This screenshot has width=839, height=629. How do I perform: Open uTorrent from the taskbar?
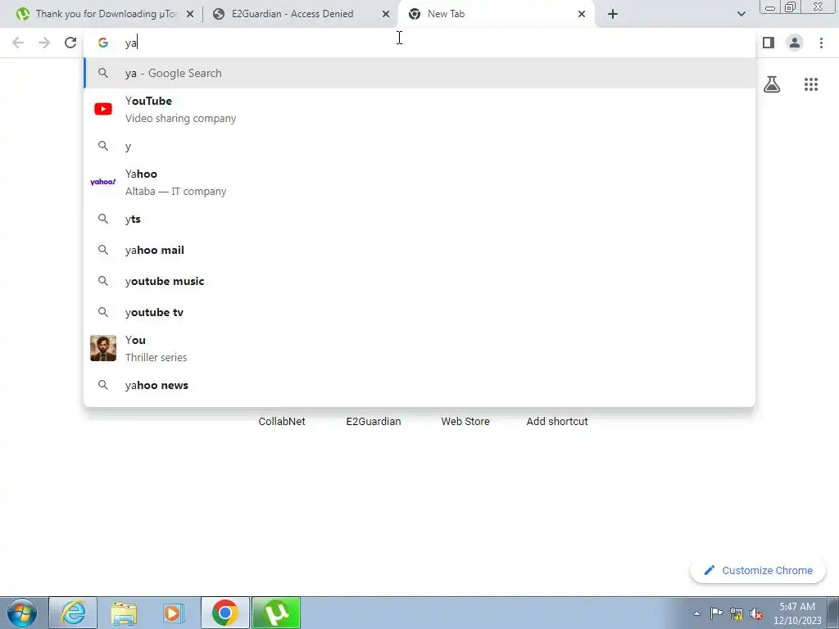pos(276,613)
